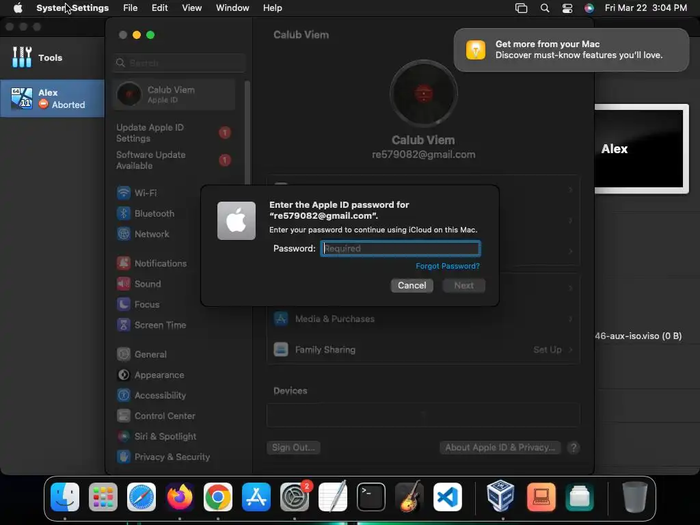Click the profile avatar picture
The width and height of the screenshot is (700, 525).
pyautogui.click(x=423, y=94)
